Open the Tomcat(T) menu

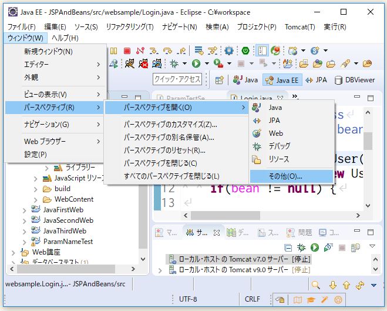coord(300,27)
